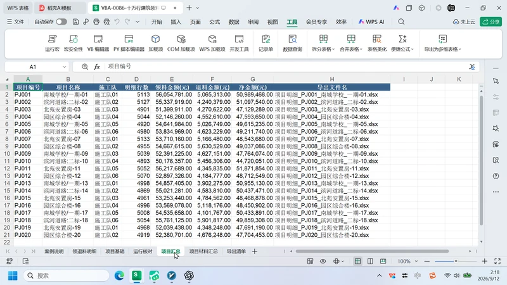This screenshot has height=285, width=507.
Task: Click zoom magnifier icon beside fx
Action: (85, 66)
